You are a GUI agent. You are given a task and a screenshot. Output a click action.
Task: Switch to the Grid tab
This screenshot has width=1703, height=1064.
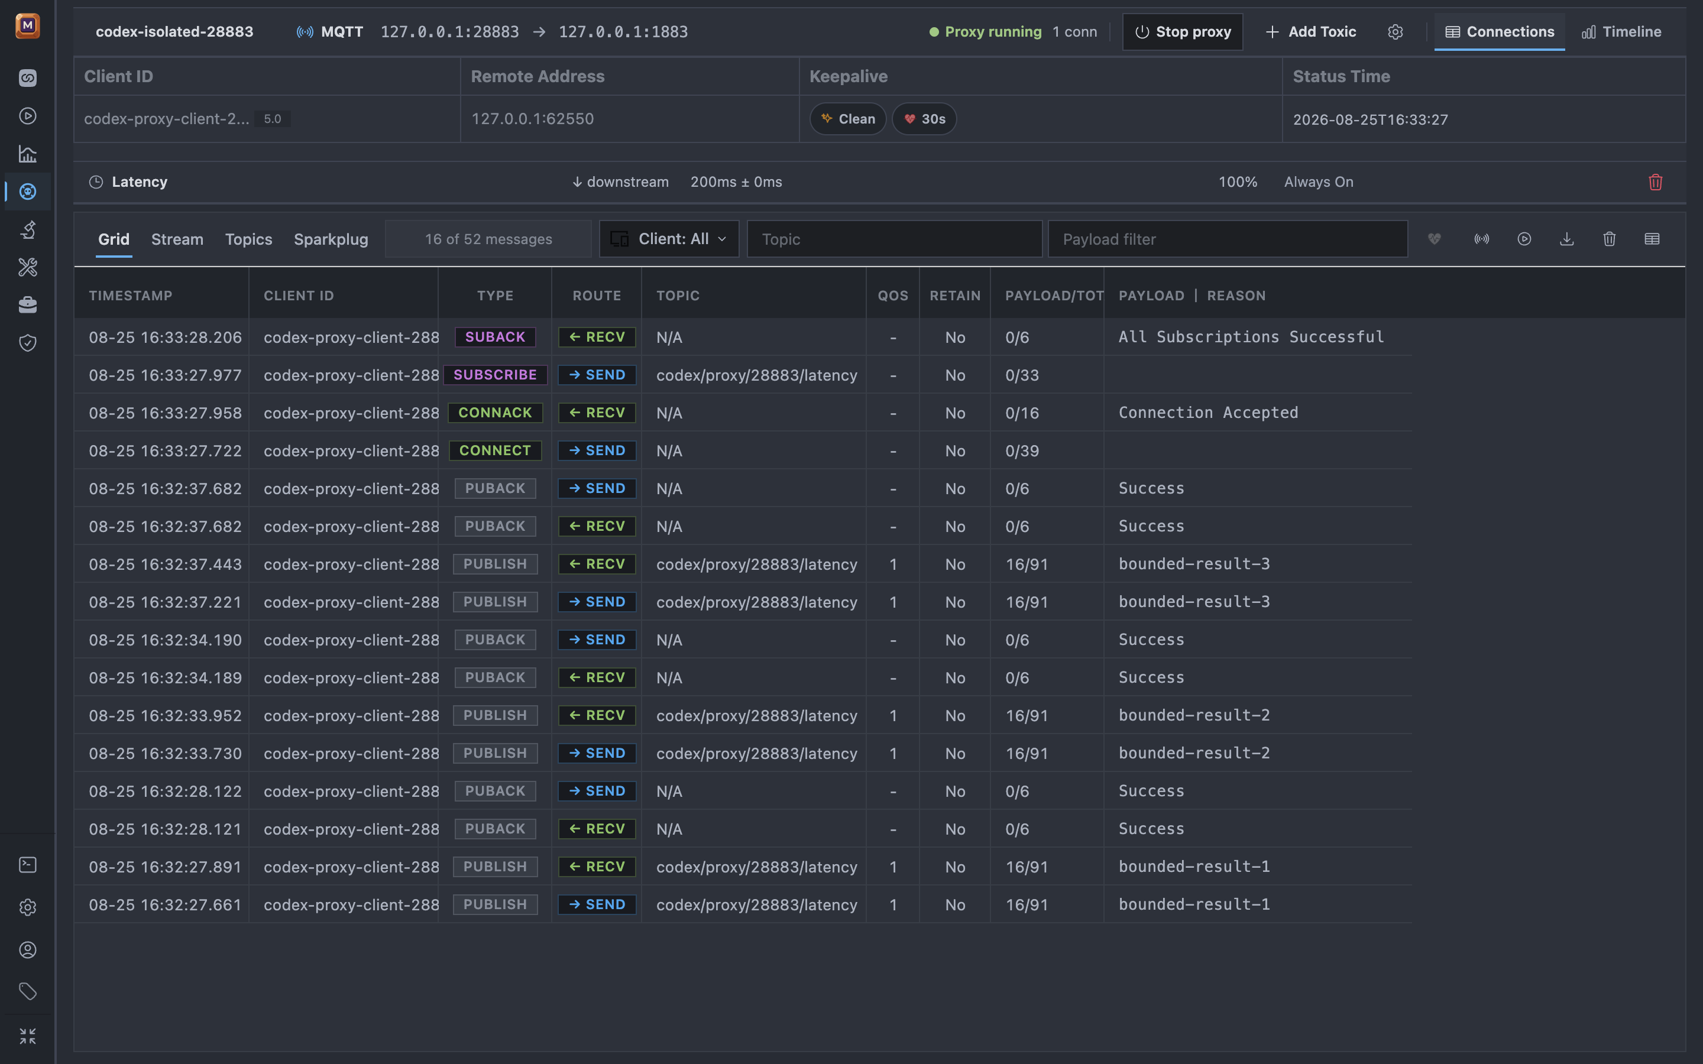(x=114, y=239)
